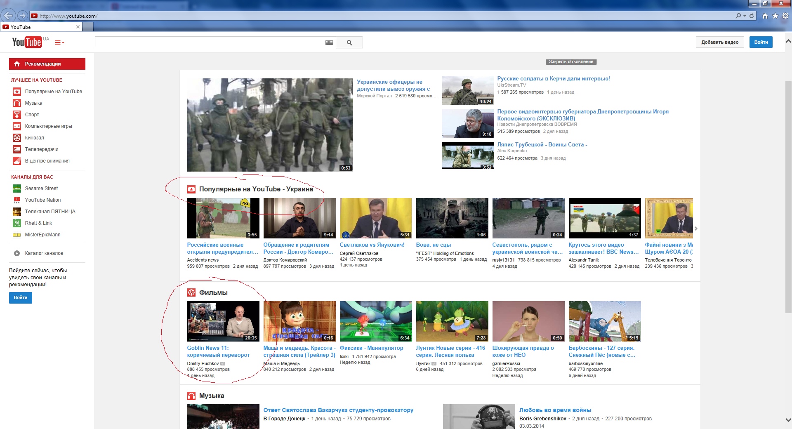Play Маша и медведь trailer thumbnail

299,321
